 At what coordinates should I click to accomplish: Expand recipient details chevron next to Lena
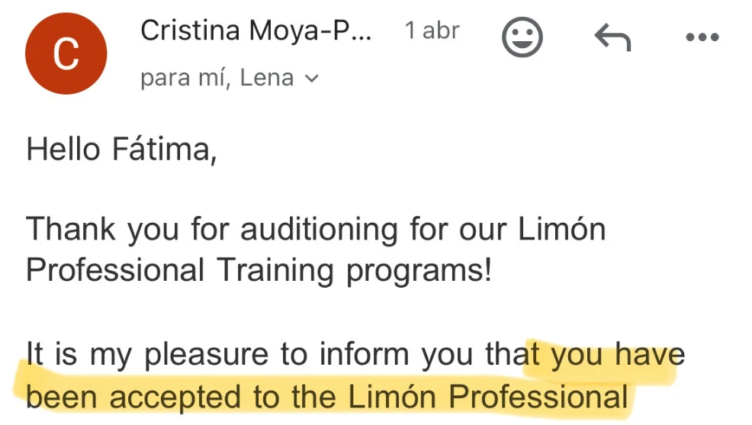coord(310,79)
